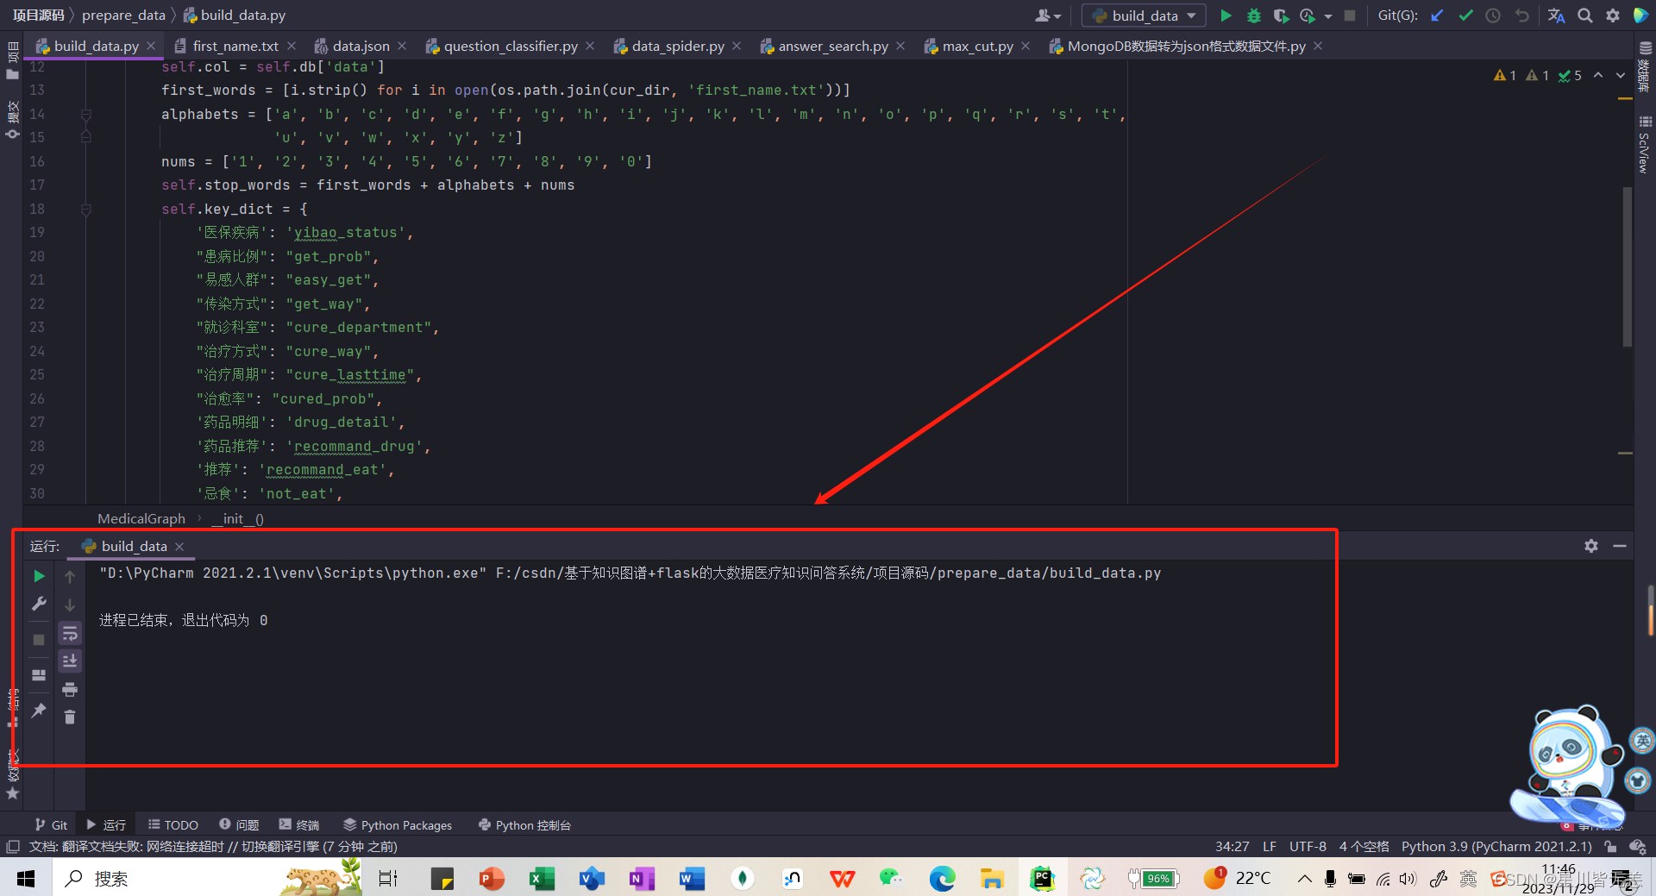Toggle scroll to end in run console
The width and height of the screenshot is (1656, 896).
coord(70,661)
